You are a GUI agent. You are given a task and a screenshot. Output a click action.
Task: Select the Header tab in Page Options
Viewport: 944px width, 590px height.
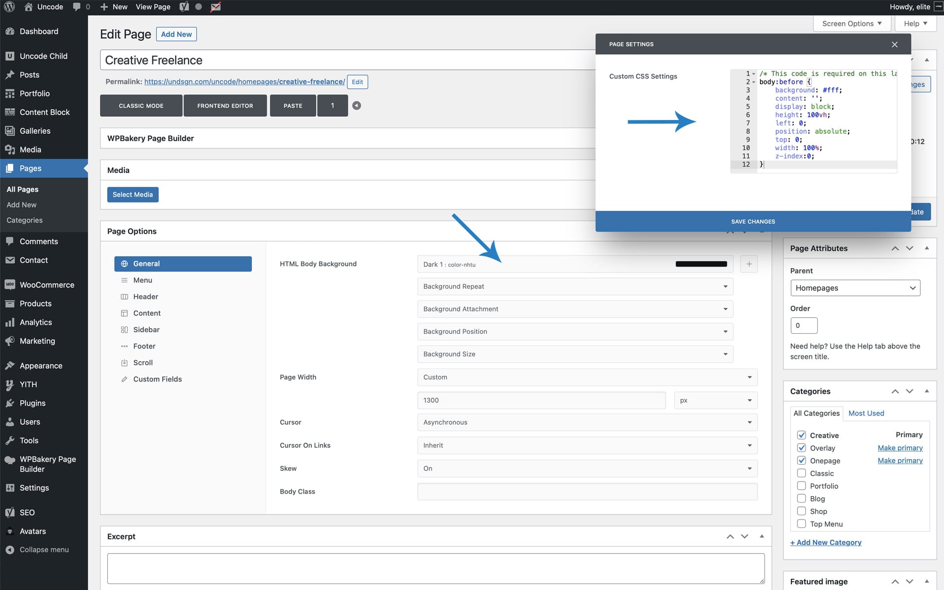click(146, 296)
